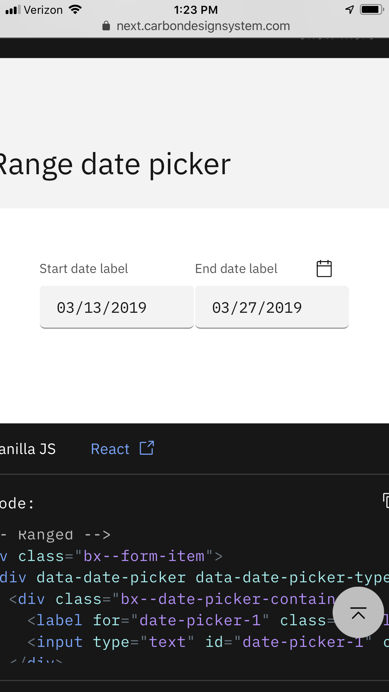Screen dimensions: 389x692
Task: Tap the 1:23 PM clock in status bar
Action: (196, 10)
